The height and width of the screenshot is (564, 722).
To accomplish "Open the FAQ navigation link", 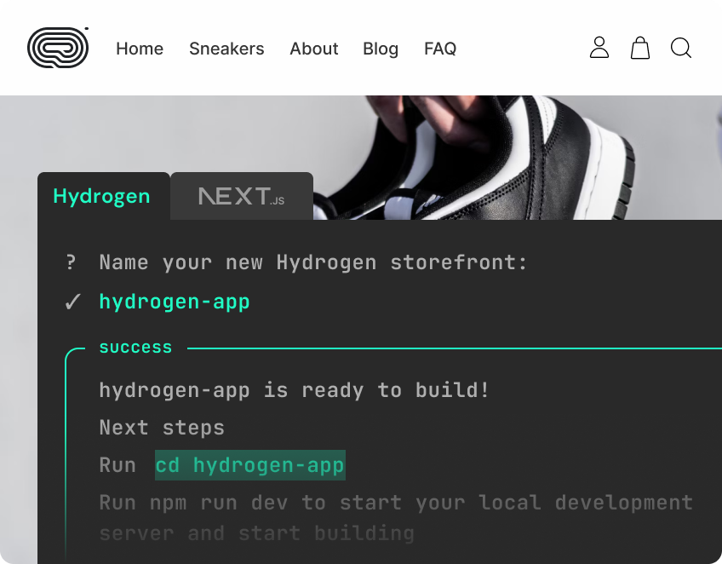I will click(x=440, y=49).
